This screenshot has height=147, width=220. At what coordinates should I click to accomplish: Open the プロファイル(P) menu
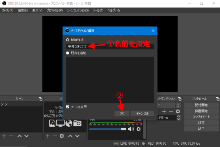coord(55,10)
